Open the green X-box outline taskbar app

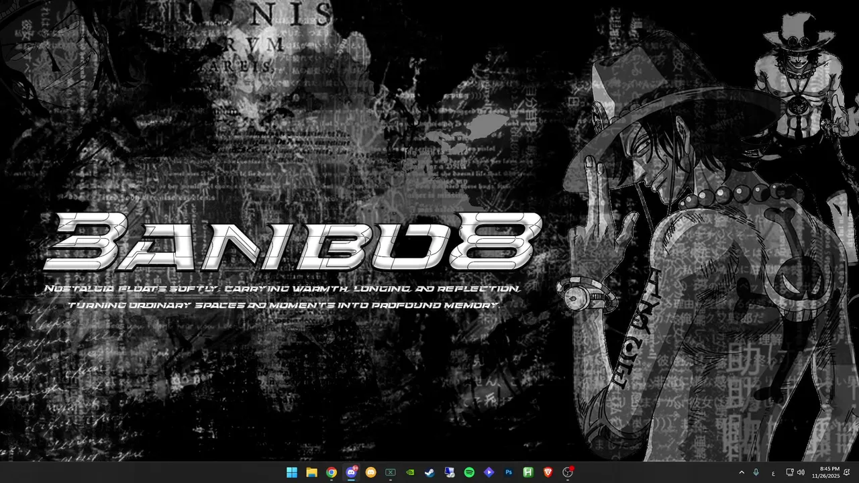tap(391, 472)
